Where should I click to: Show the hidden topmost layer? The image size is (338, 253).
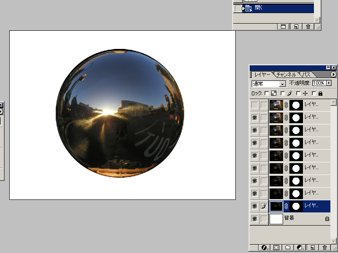pyautogui.click(x=254, y=105)
